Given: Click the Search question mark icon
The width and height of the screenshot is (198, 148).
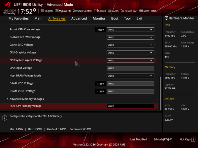Looking at the screenshot, I should click(96, 11).
